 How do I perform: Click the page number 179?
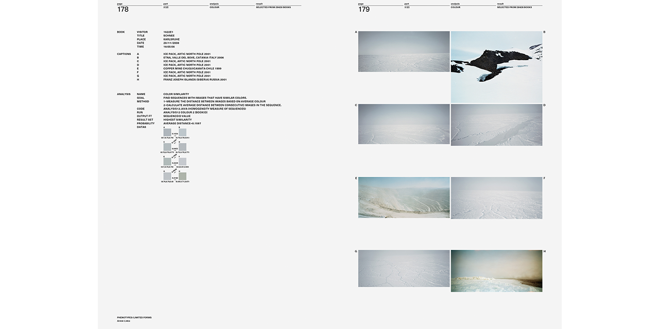364,10
